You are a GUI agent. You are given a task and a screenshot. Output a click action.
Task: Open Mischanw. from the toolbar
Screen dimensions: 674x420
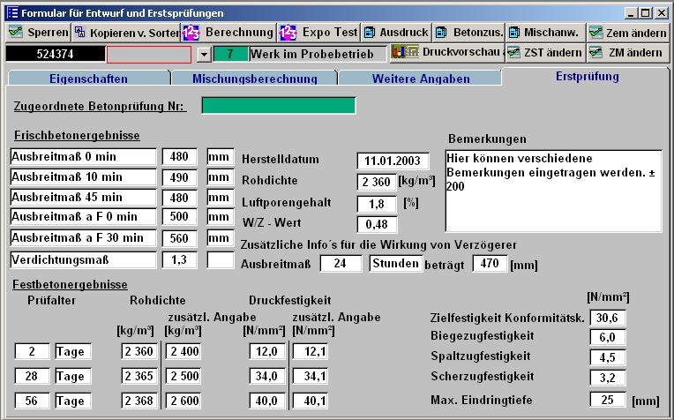(x=544, y=33)
